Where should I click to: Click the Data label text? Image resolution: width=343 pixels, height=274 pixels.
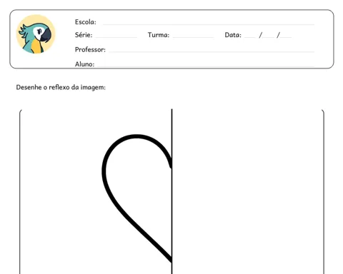(233, 35)
